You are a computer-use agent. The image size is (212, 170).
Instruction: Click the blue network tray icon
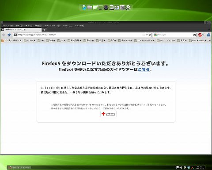(189, 167)
